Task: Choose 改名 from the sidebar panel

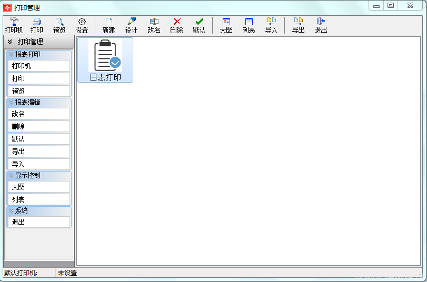Action: tap(39, 114)
